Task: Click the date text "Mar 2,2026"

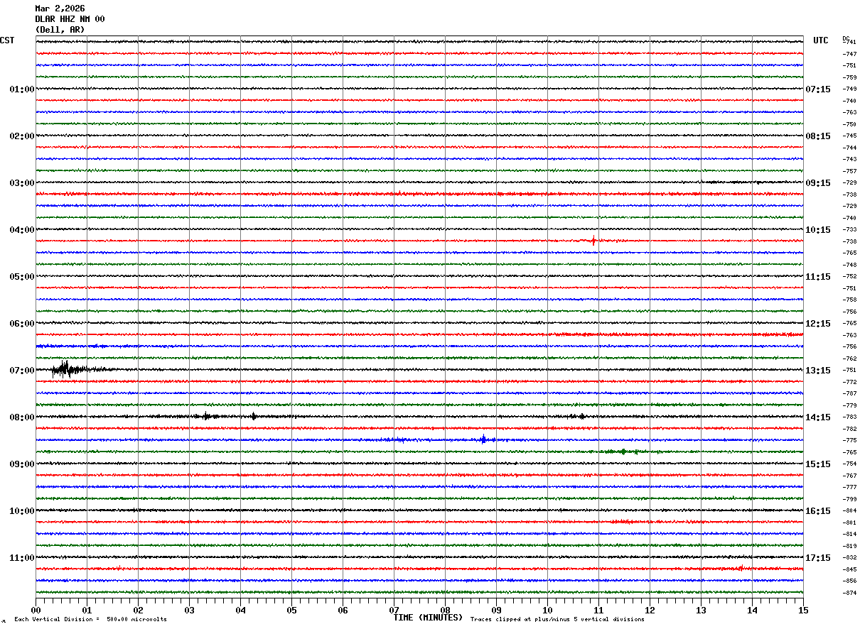Action: 60,9
